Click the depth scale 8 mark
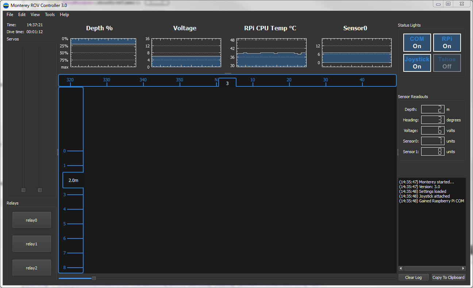Screen dimensions: 473x288 (x=65, y=268)
